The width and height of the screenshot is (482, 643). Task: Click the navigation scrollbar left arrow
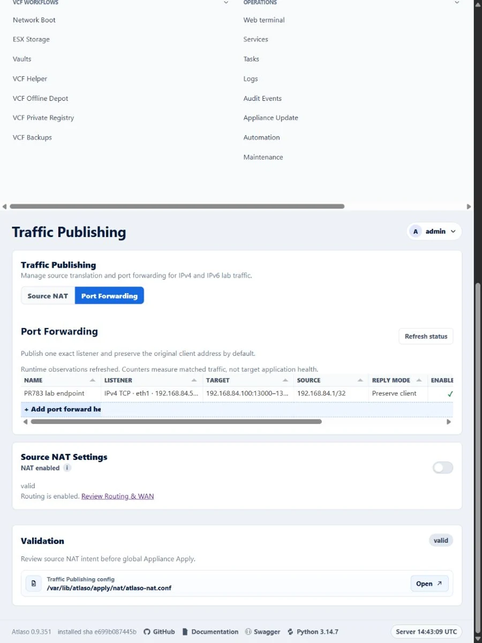point(5,206)
